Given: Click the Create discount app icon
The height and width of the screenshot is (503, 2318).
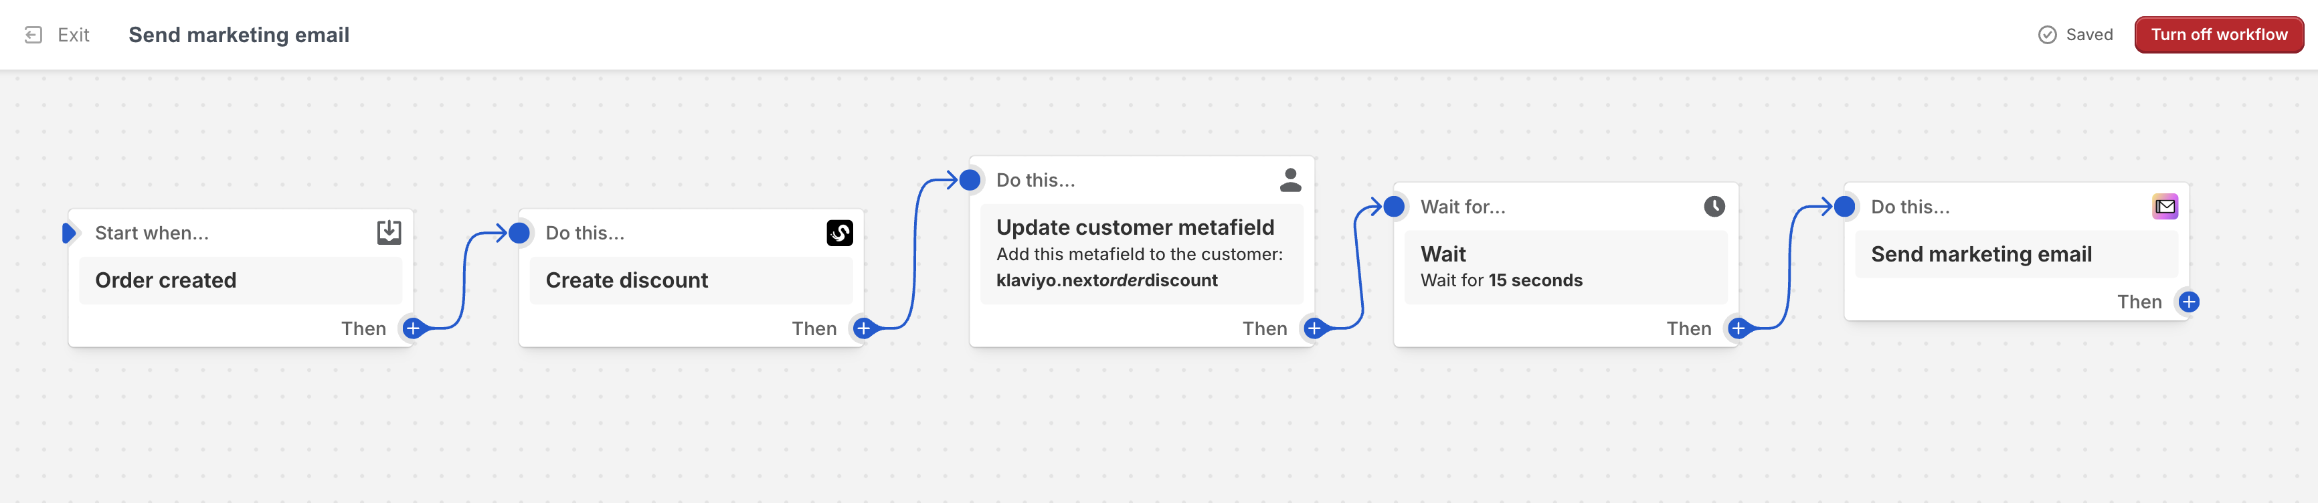Looking at the screenshot, I should 840,233.
